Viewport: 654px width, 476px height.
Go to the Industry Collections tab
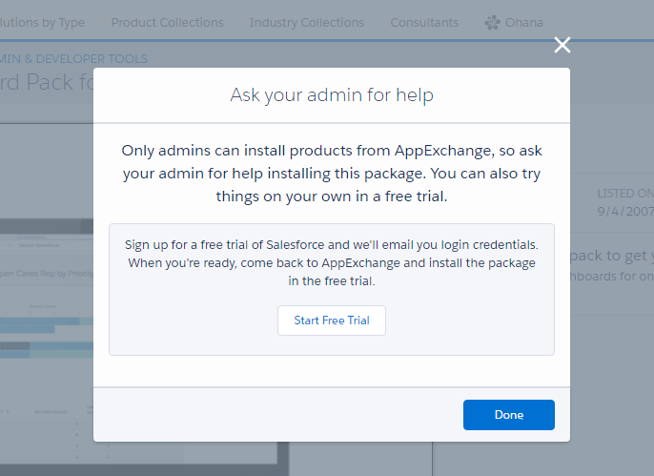coord(306,22)
